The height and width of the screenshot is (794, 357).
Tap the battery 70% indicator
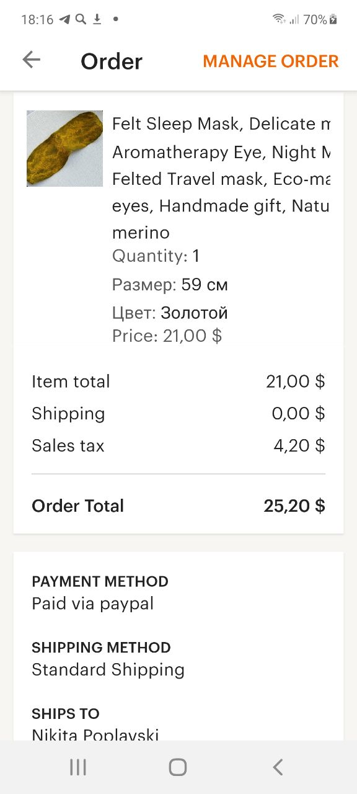point(320,19)
